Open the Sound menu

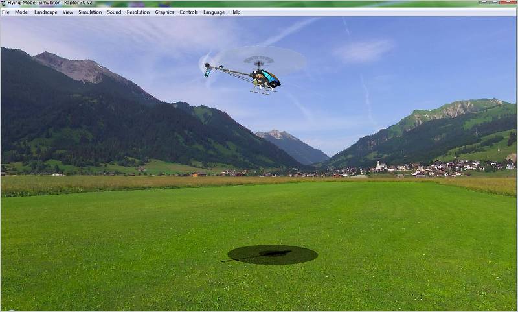[x=114, y=12]
